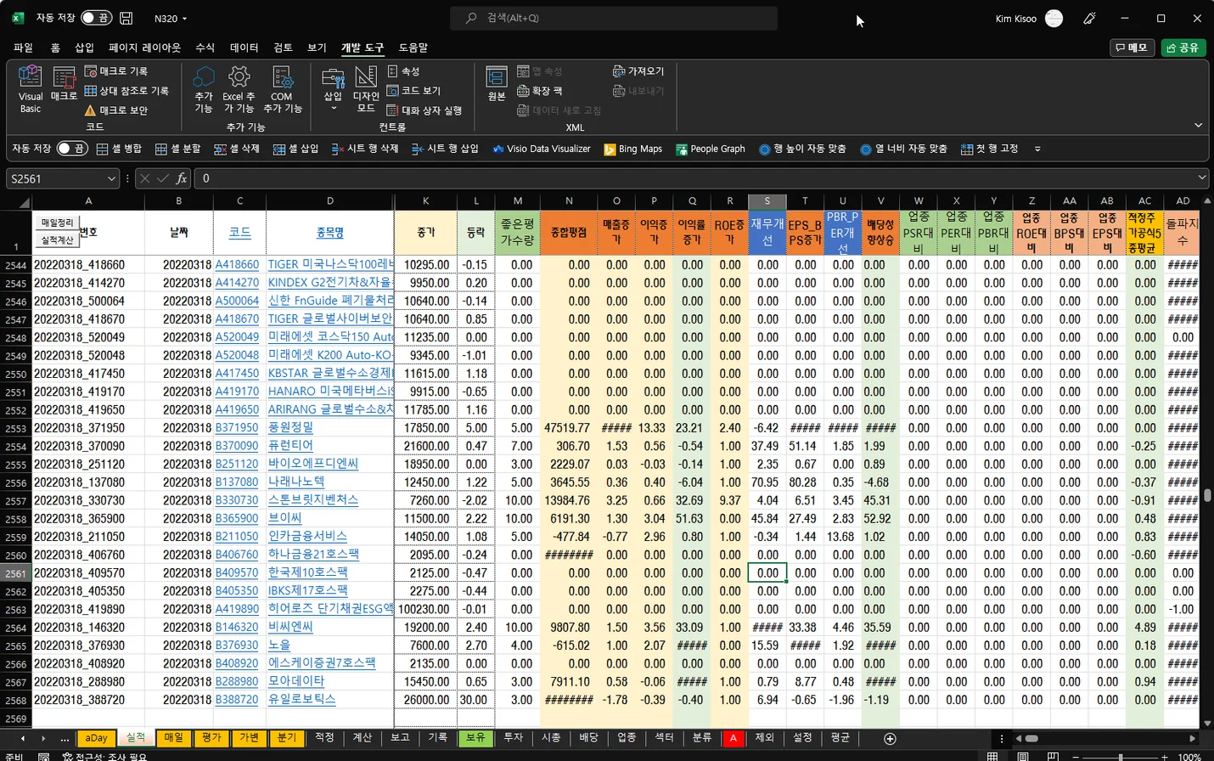Click 시트 행 삽입
Screen dimensions: 1214x761
click(445, 149)
